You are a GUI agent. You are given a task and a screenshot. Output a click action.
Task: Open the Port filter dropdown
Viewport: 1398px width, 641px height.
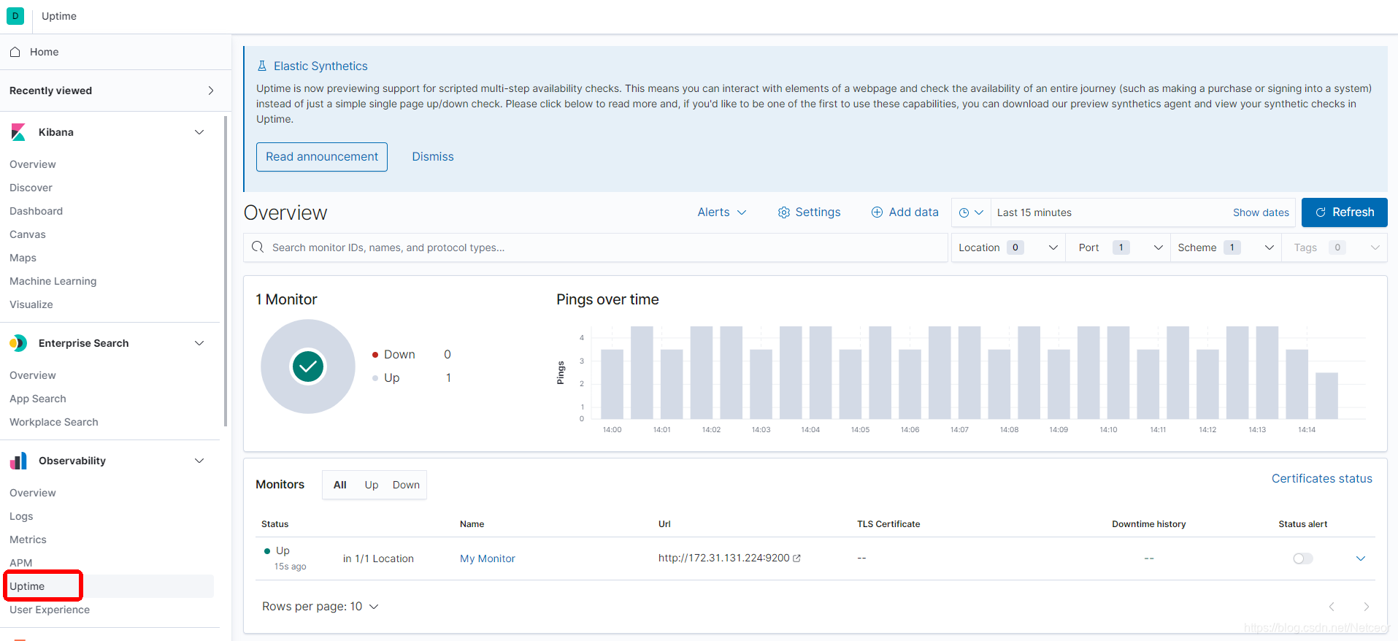(1118, 247)
